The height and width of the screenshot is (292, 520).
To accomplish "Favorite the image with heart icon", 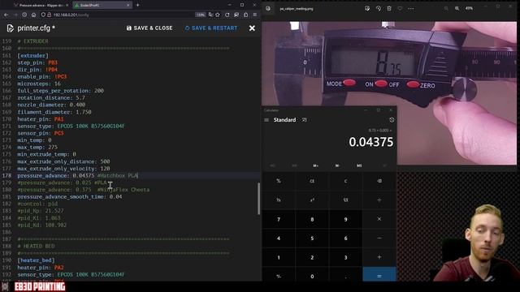I will pyautogui.click(x=400, y=9).
